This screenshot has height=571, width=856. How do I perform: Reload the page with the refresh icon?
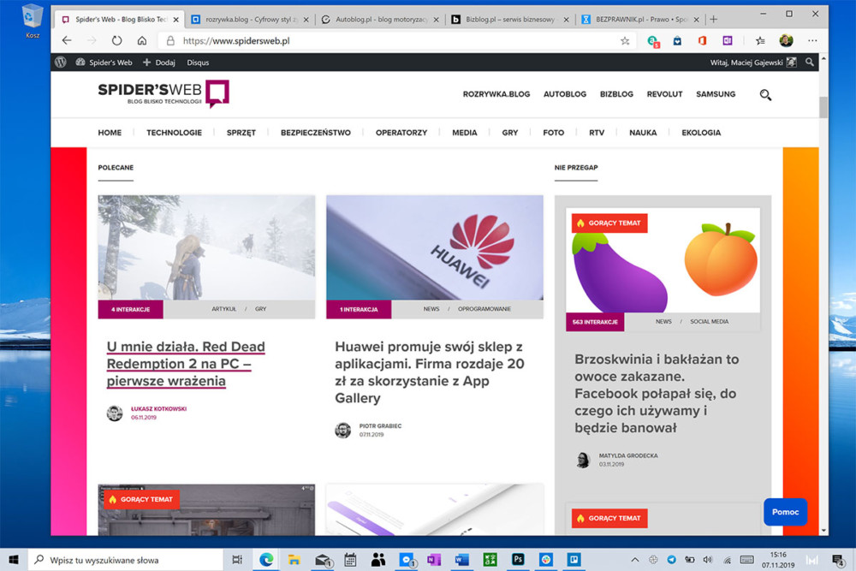pos(116,41)
